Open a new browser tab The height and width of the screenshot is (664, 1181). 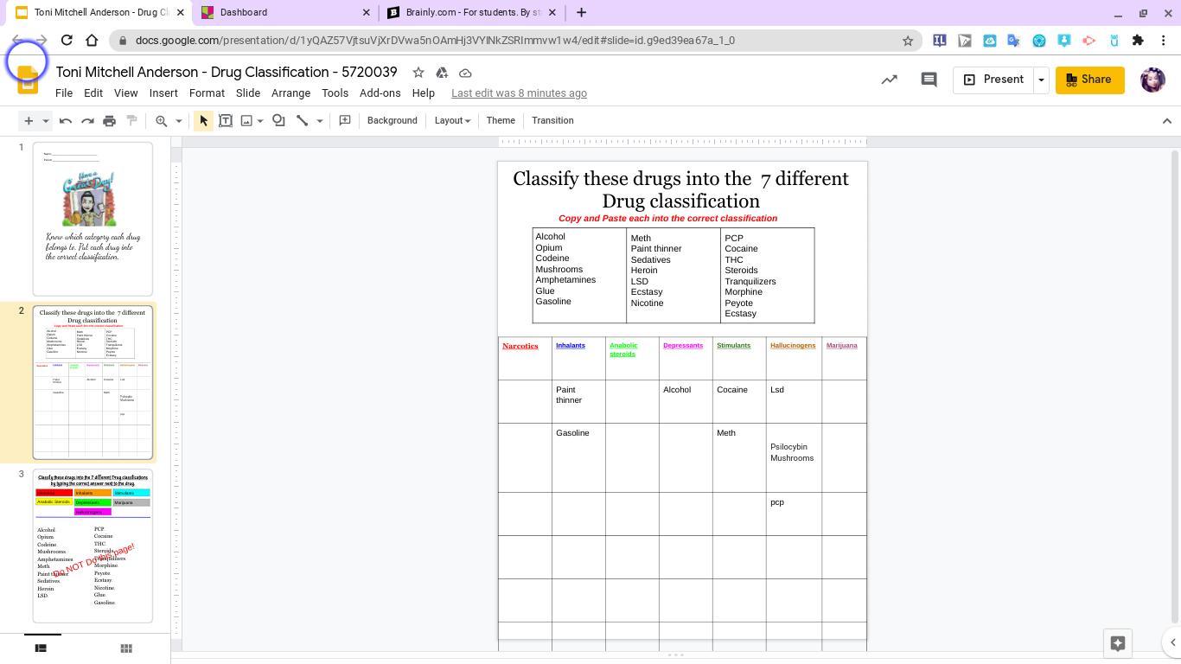click(581, 13)
